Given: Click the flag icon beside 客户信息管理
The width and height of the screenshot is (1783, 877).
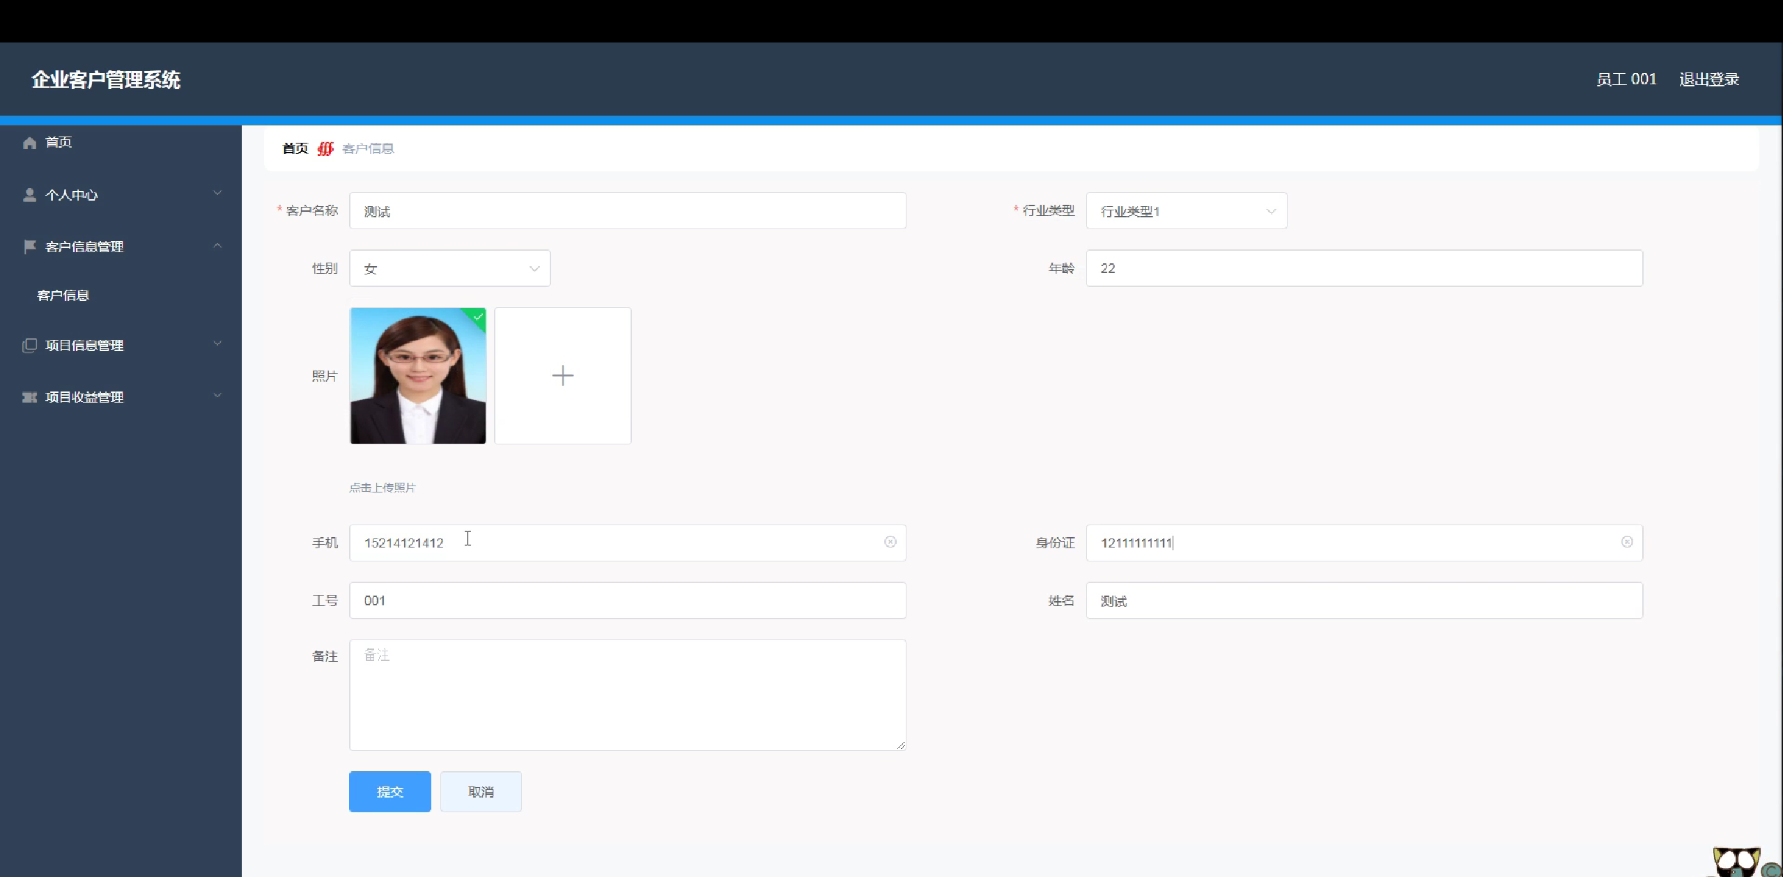Looking at the screenshot, I should tap(29, 247).
